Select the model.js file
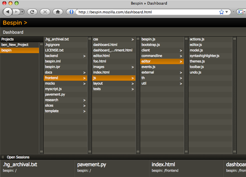This screenshot has width=246, height=177. [210, 50]
